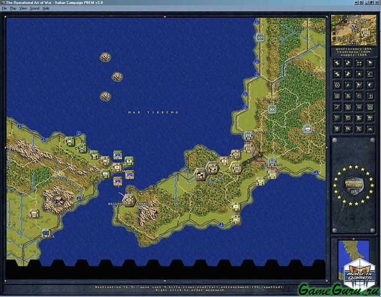Click the curved return arrow button

pyautogui.click(x=370, y=74)
